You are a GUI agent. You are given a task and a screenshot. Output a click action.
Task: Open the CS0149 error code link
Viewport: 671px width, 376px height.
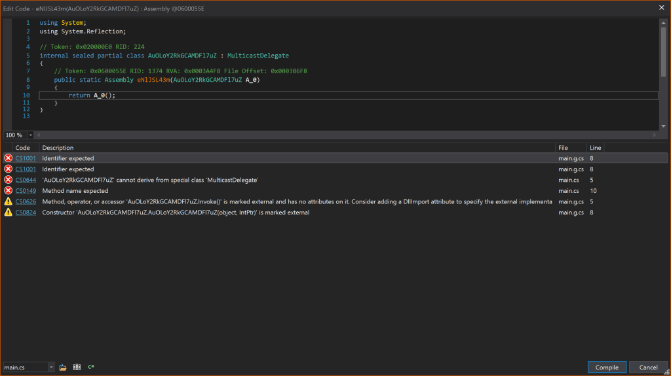pos(26,191)
